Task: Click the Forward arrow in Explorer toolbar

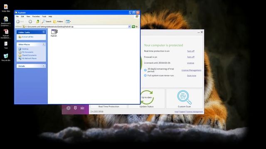Action: pos(30,22)
